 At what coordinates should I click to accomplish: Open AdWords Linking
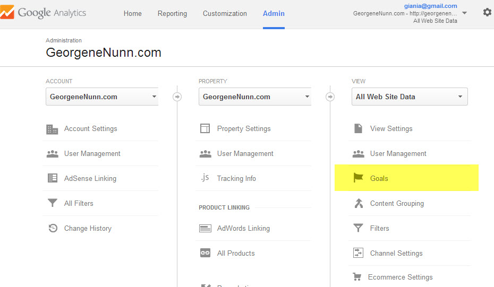[243, 228]
